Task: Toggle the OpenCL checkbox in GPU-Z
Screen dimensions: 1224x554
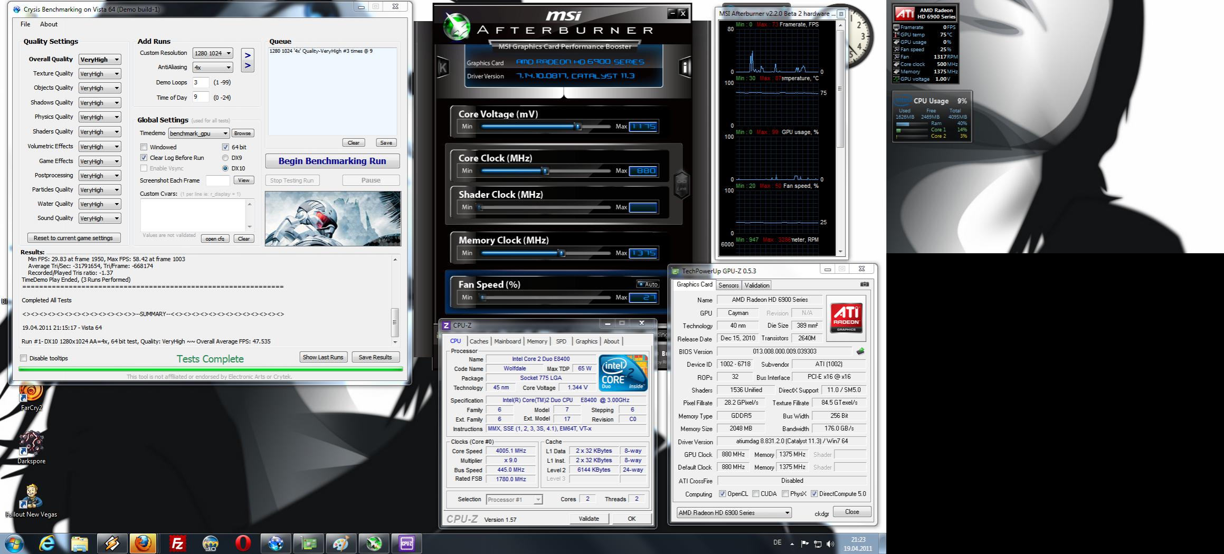Action: 723,494
